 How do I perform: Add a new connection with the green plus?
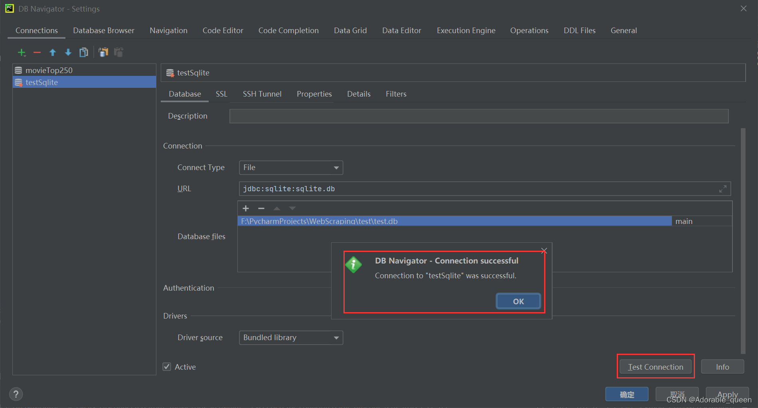click(22, 52)
